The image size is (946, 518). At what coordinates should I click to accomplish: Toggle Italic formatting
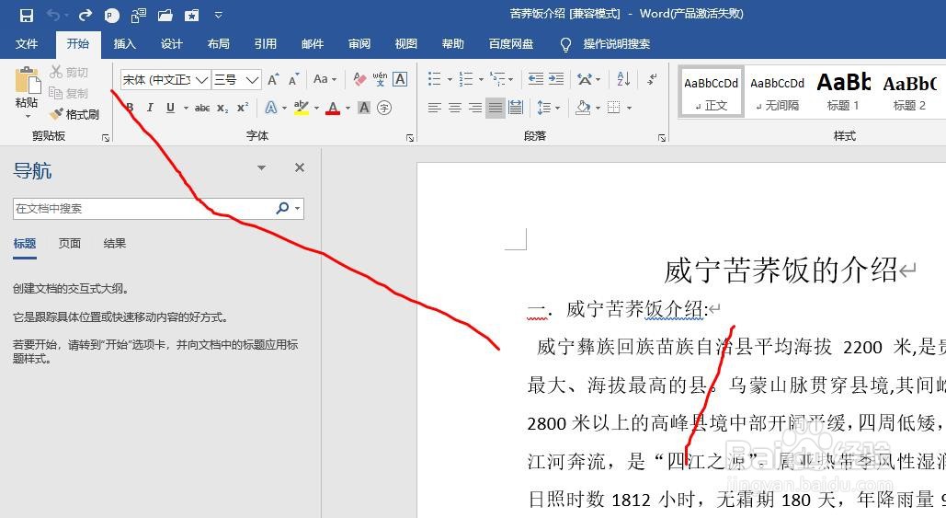[x=150, y=108]
